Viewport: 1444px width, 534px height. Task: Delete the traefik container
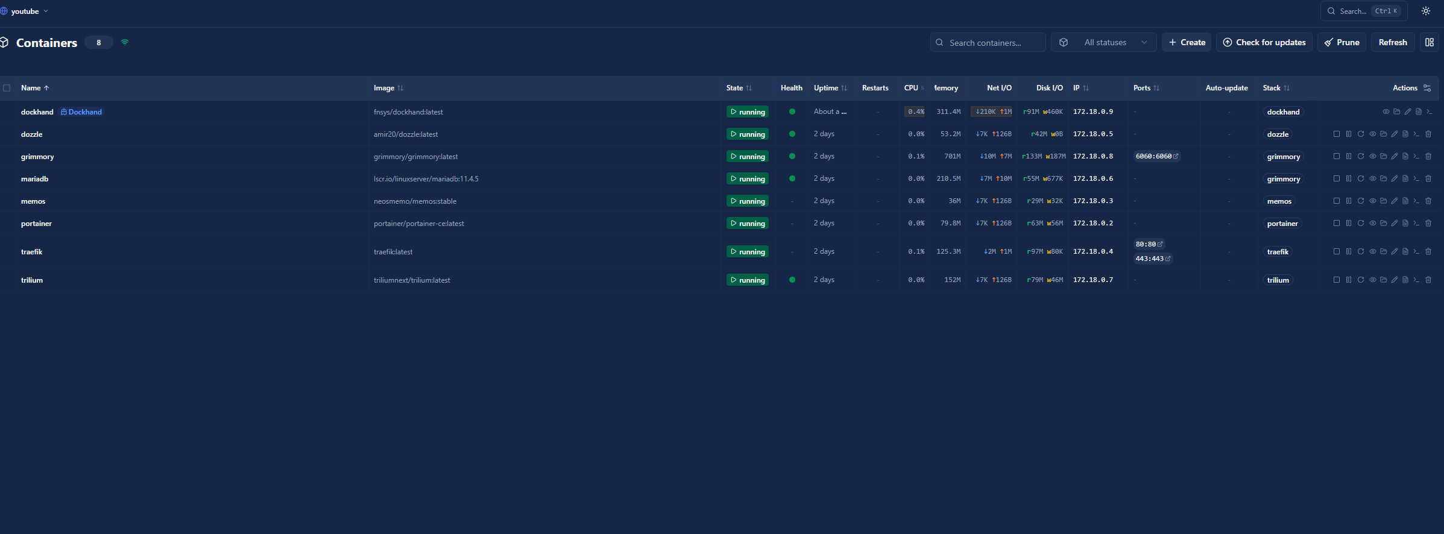pos(1428,251)
